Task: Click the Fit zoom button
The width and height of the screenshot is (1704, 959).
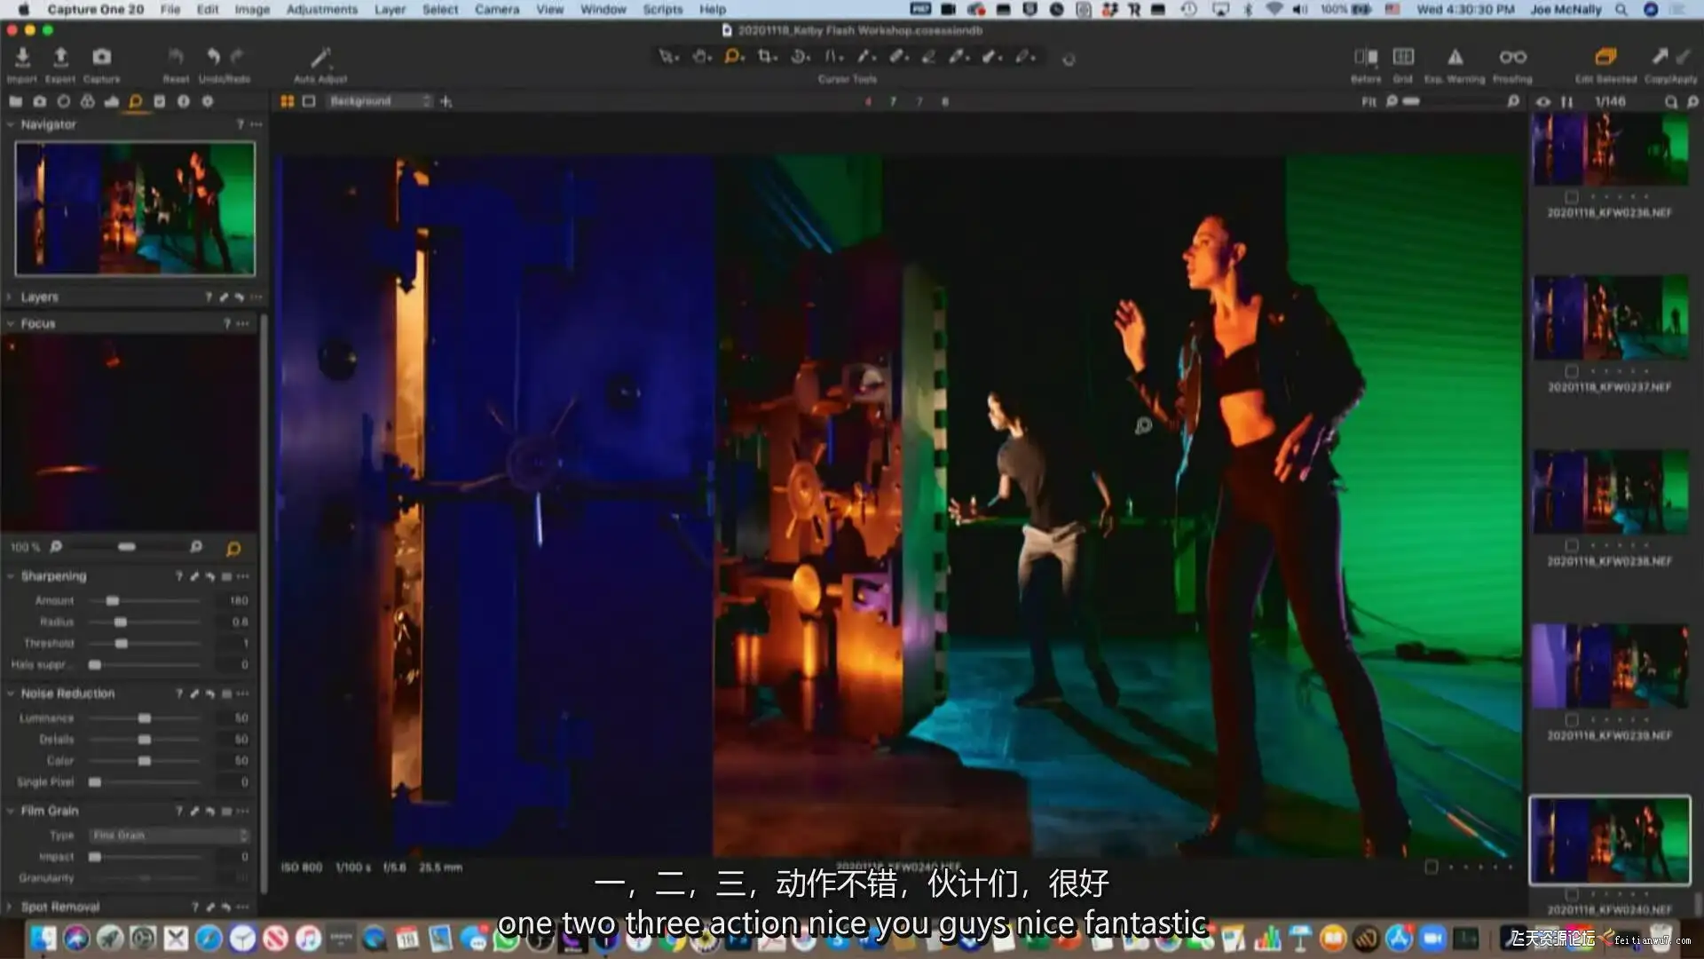Action: coord(1369,102)
